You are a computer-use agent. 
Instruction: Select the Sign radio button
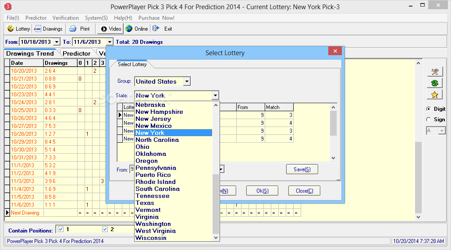pyautogui.click(x=429, y=119)
